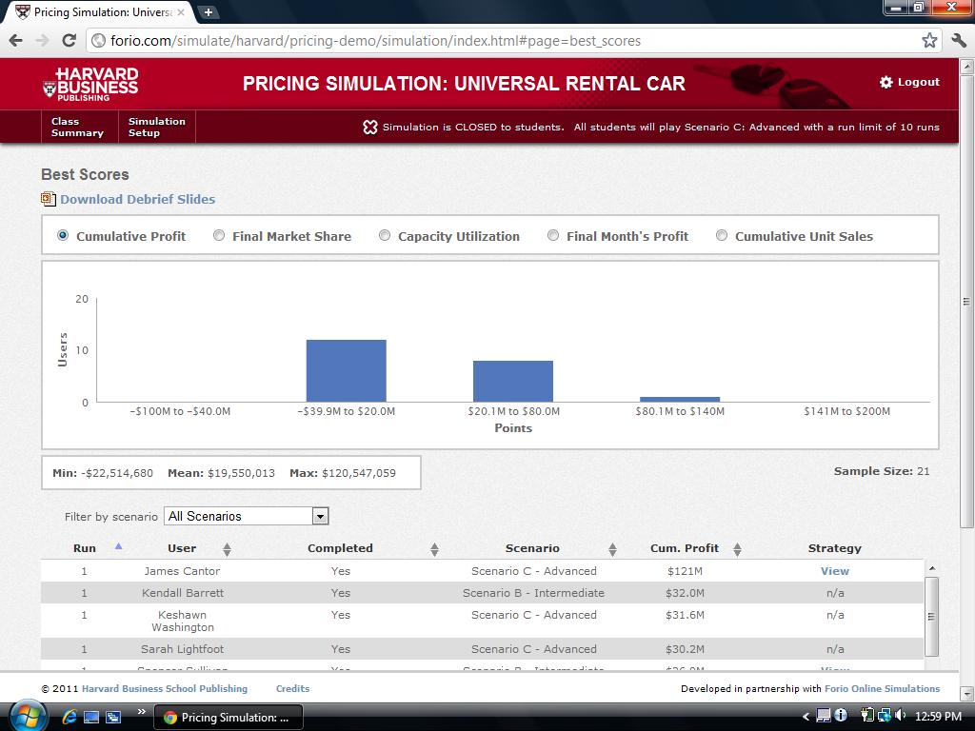Click page scrollbar up arrow
975x731 pixels.
(967, 66)
